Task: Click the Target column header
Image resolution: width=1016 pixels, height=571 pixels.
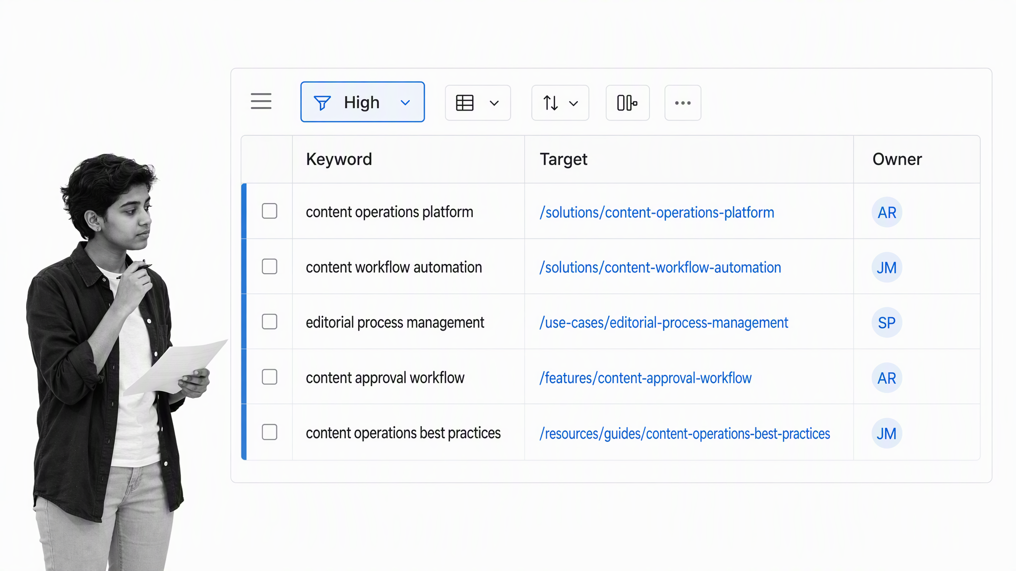Action: (x=689, y=159)
